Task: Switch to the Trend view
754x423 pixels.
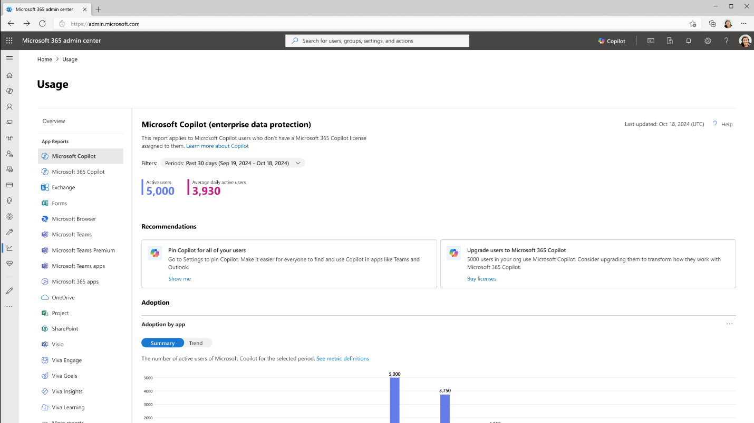Action: tap(196, 343)
